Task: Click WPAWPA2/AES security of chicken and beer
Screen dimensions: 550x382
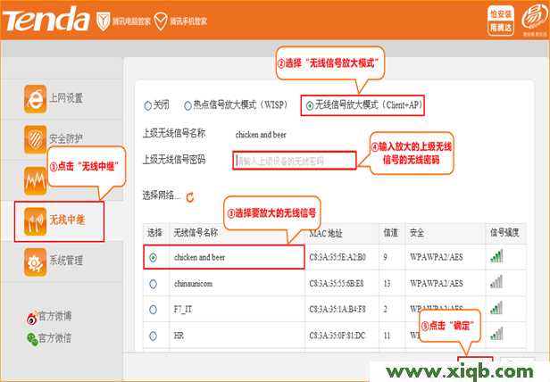Action: [x=437, y=257]
